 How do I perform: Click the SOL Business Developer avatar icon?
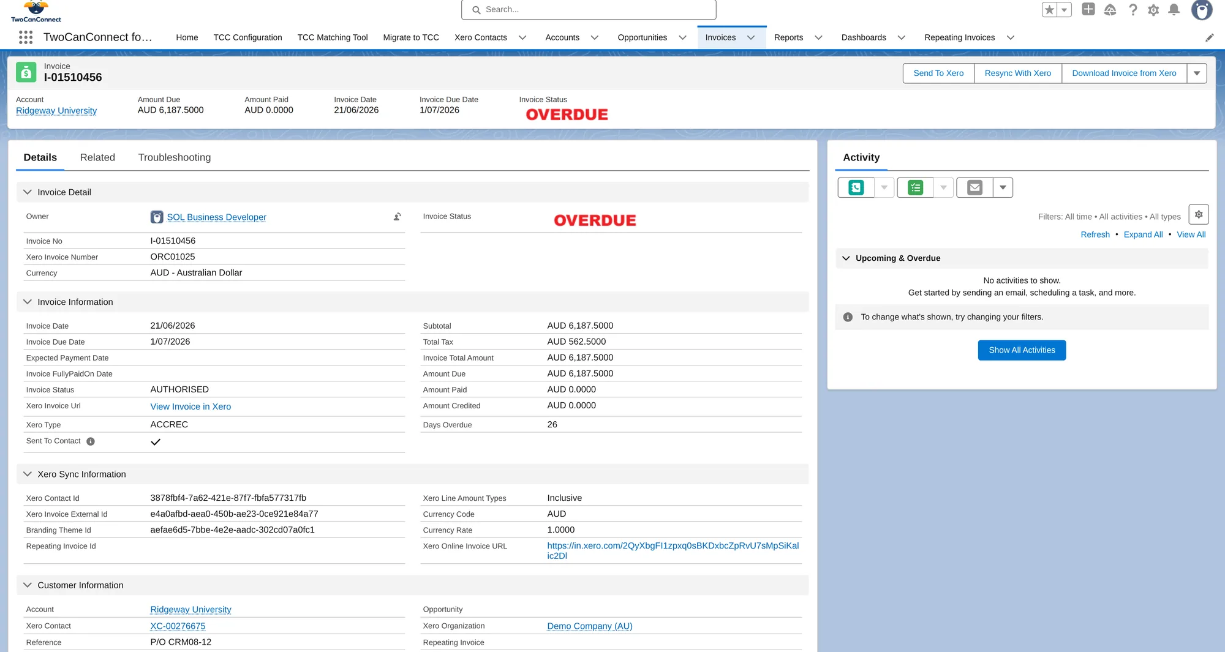157,217
